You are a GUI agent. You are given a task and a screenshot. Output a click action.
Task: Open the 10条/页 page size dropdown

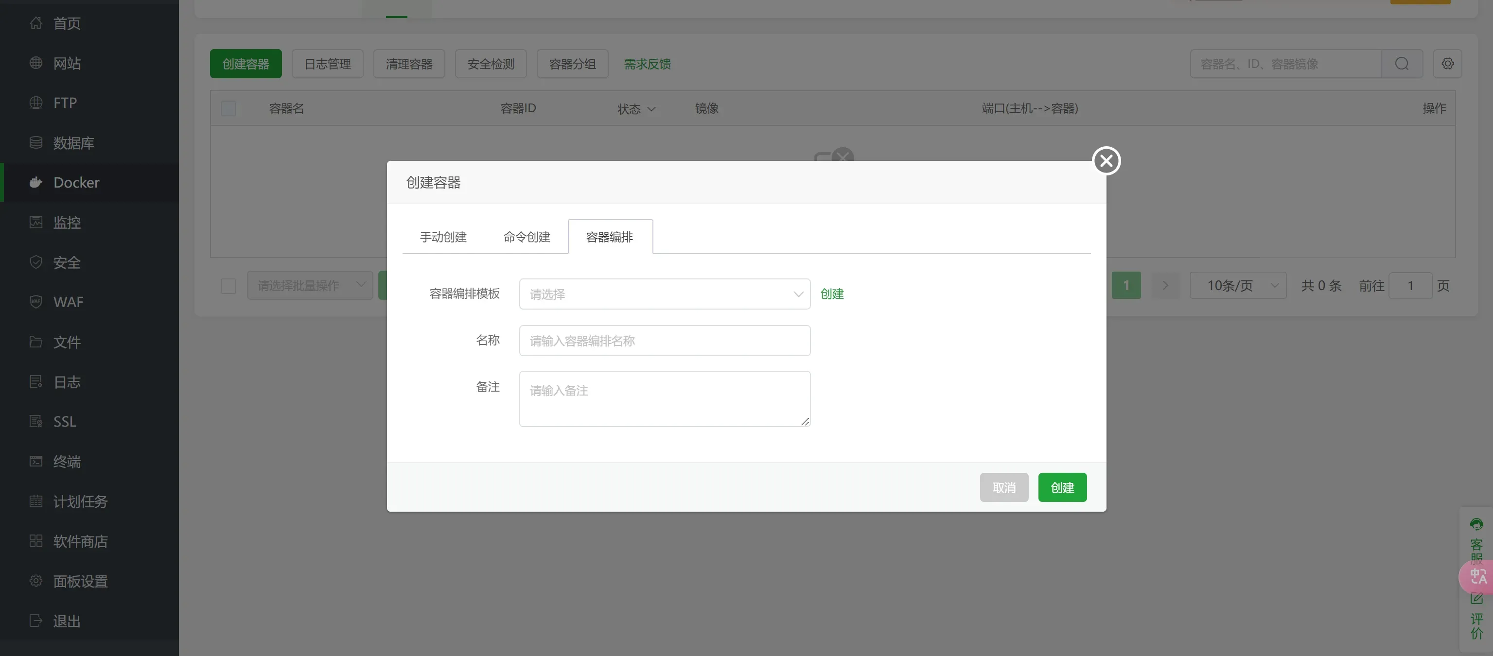[1238, 286]
